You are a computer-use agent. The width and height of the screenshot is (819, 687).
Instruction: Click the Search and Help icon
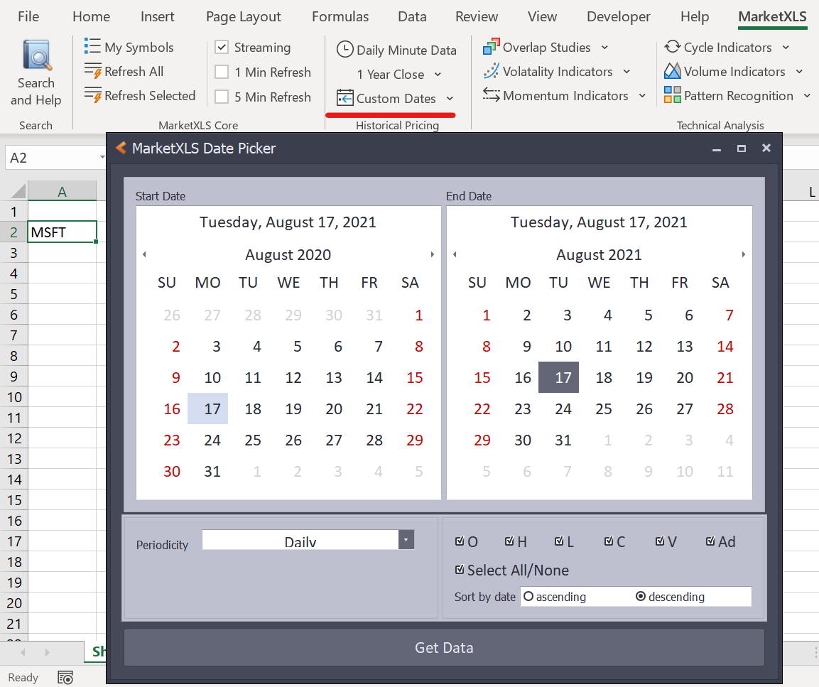(x=36, y=55)
